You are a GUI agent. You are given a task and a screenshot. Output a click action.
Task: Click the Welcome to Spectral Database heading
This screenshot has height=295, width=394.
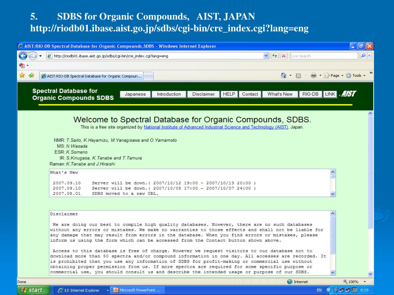pyautogui.click(x=192, y=119)
